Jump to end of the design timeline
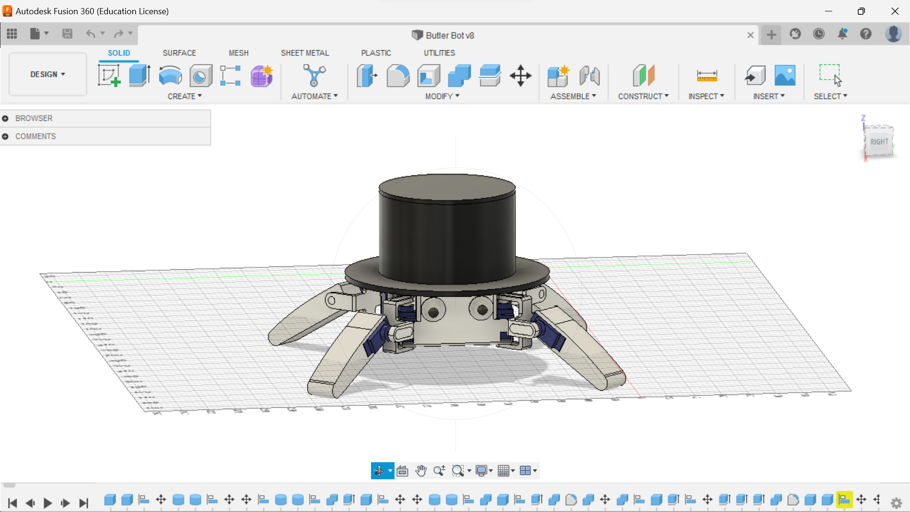The height and width of the screenshot is (512, 910). [84, 503]
